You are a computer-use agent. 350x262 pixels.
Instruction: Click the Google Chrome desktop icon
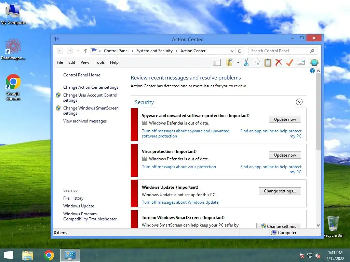[x=13, y=87]
